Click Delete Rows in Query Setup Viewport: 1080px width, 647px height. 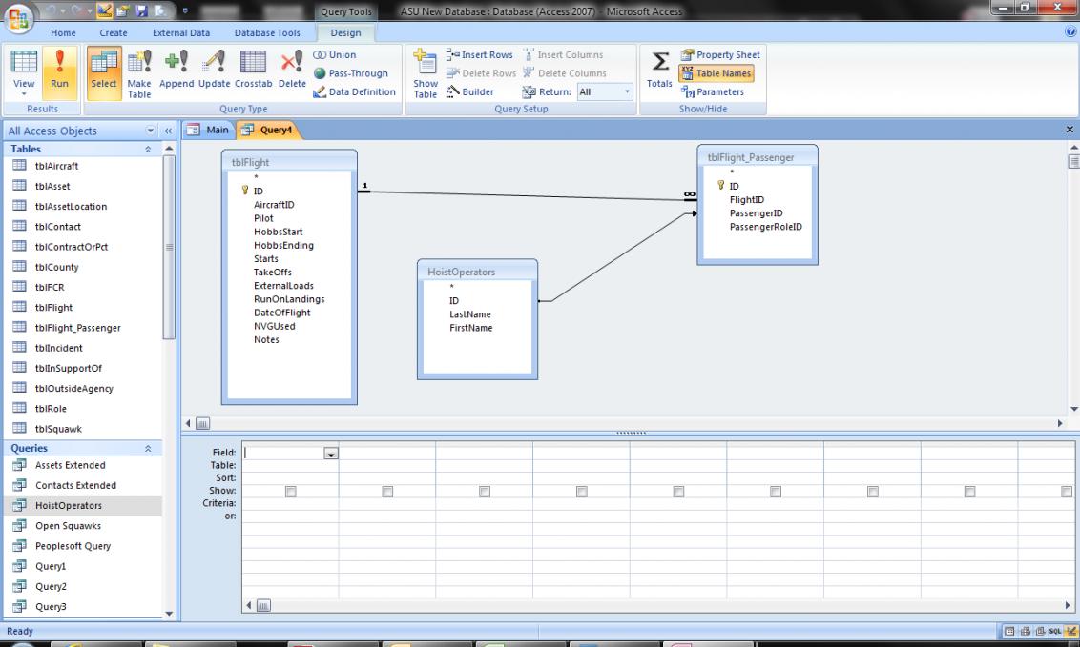[481, 73]
